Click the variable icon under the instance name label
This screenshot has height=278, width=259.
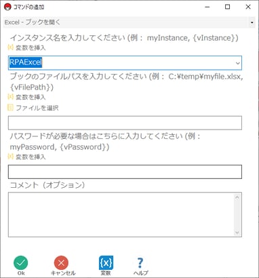[x=10, y=47]
